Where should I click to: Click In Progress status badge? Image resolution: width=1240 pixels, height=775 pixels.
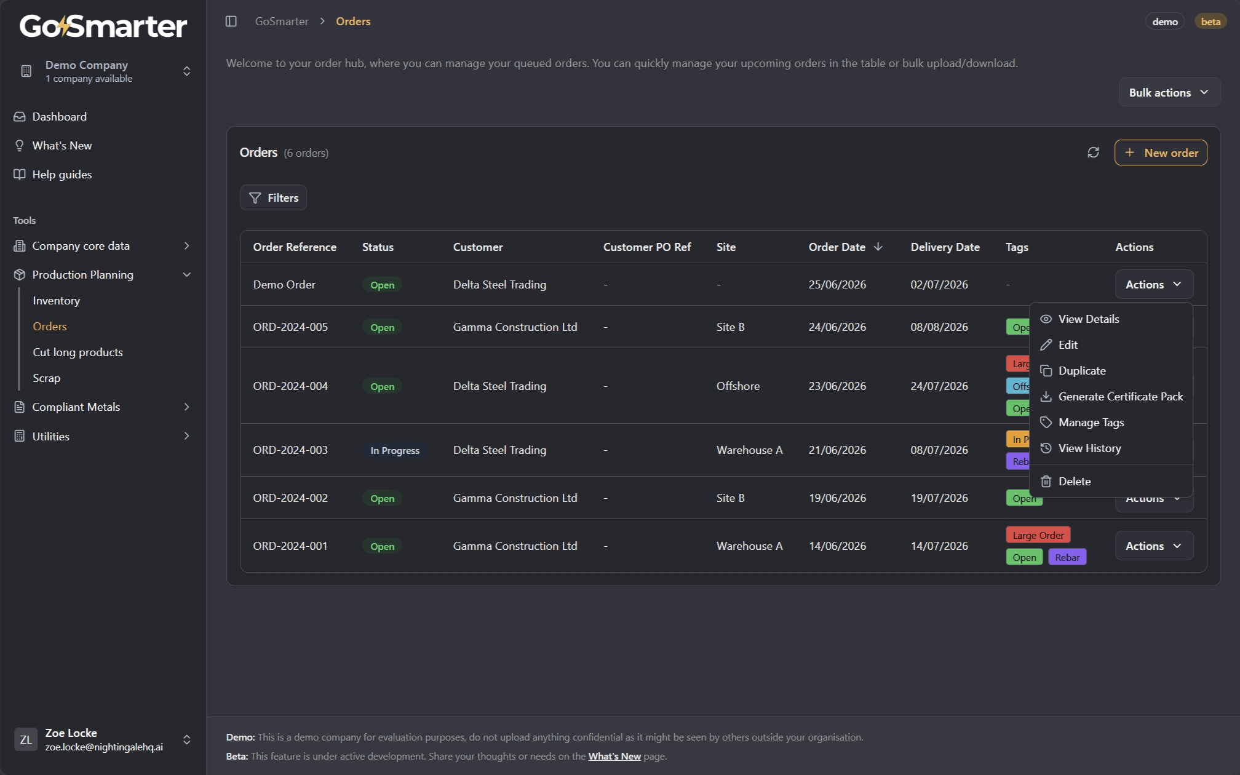pos(395,450)
